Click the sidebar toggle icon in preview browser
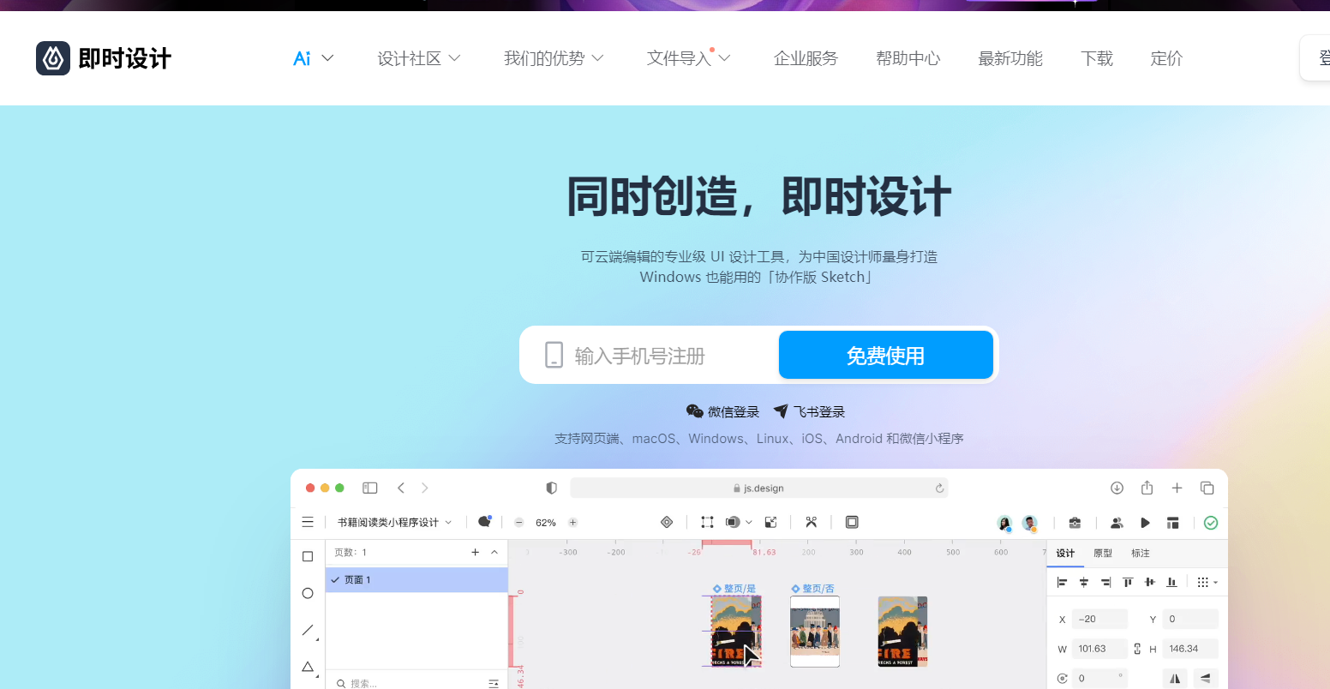The width and height of the screenshot is (1330, 689). coord(370,488)
